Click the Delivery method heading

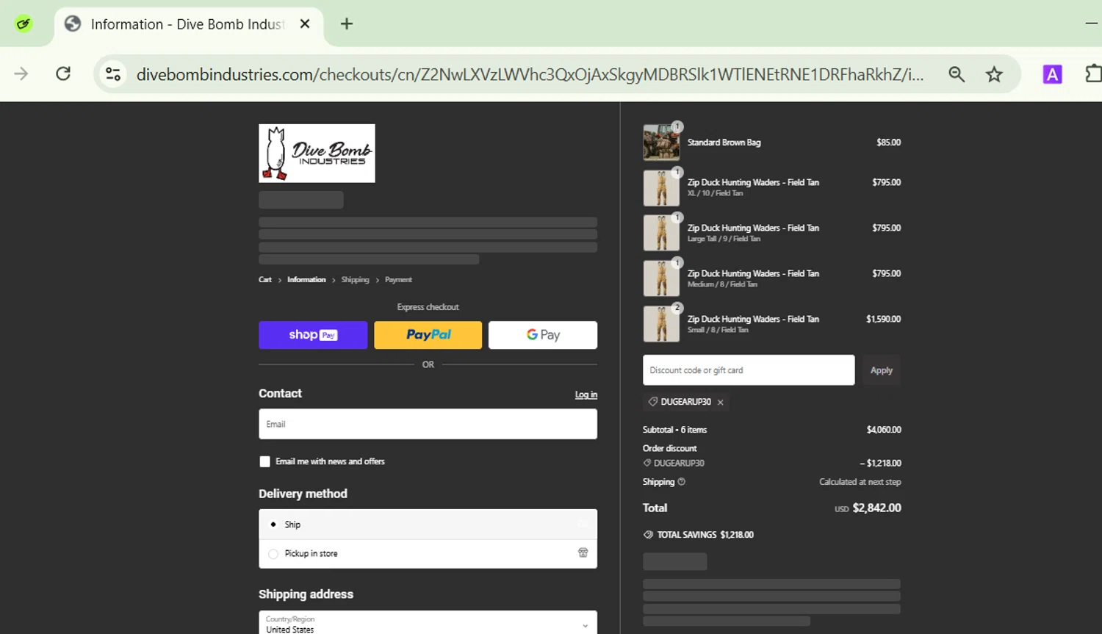point(303,494)
